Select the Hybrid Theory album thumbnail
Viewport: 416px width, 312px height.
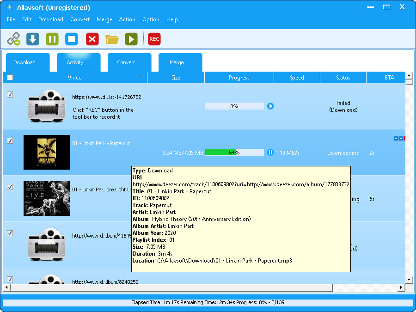47,152
